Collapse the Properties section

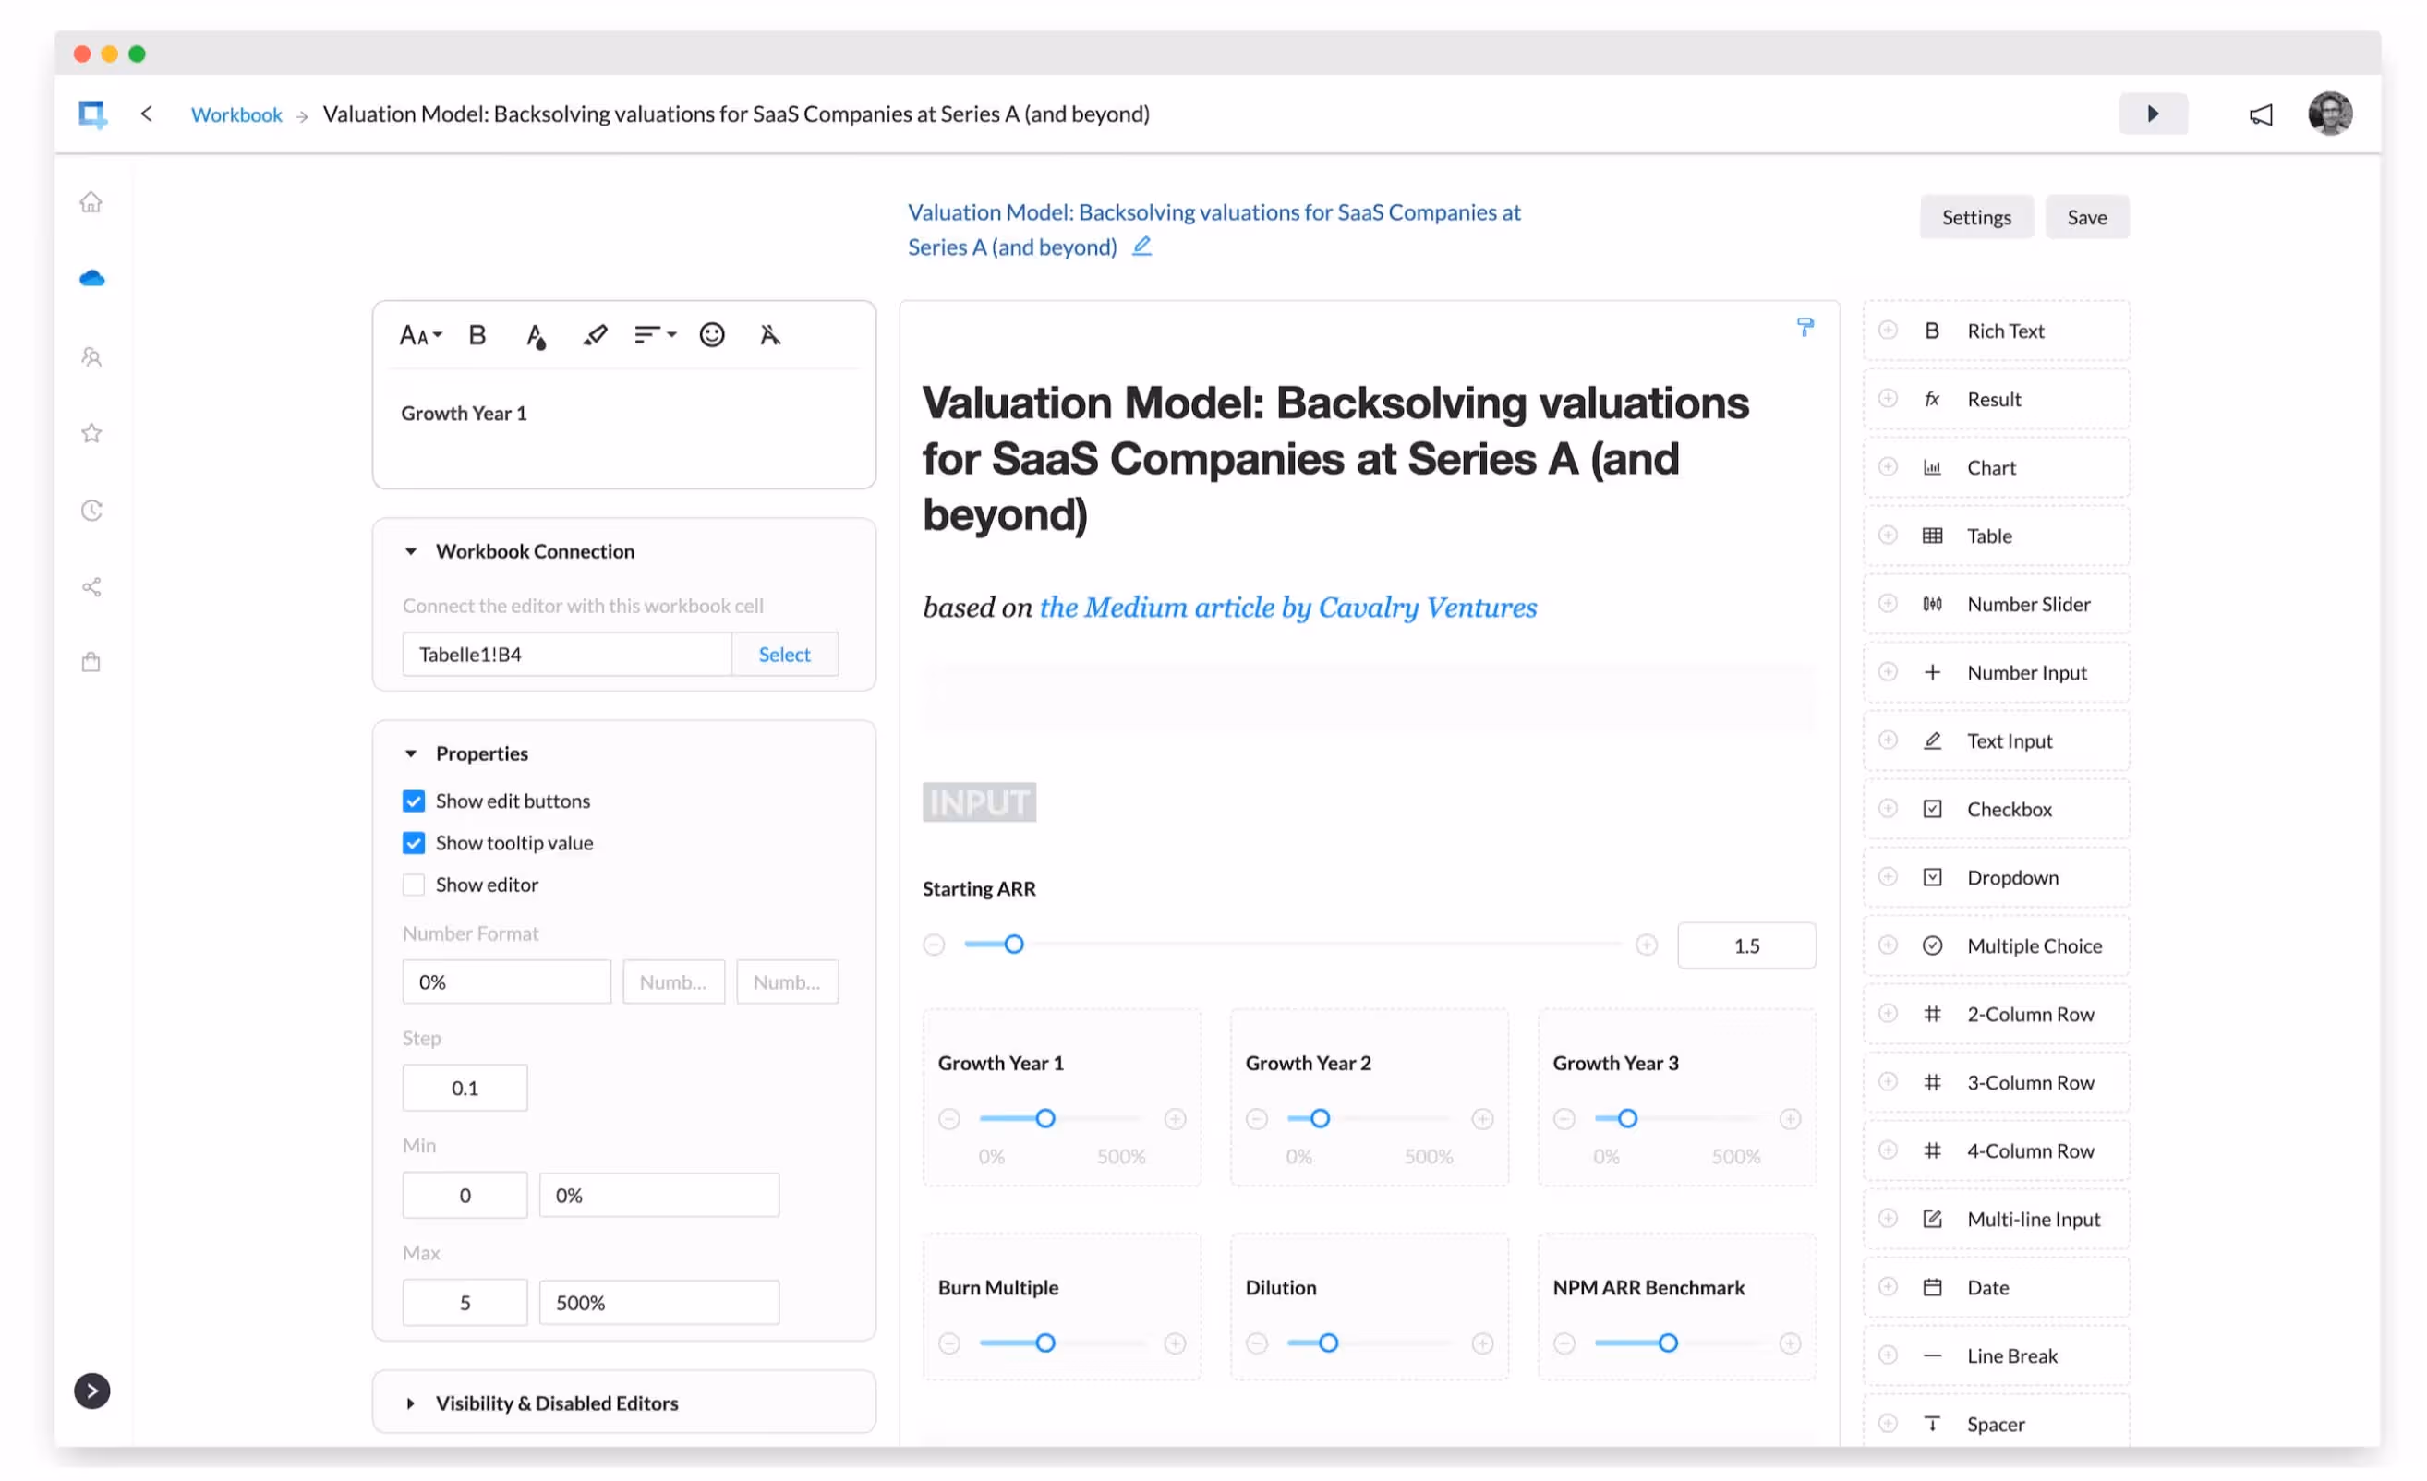[x=411, y=754]
